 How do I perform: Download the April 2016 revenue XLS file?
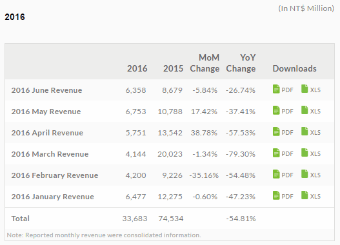click(311, 132)
